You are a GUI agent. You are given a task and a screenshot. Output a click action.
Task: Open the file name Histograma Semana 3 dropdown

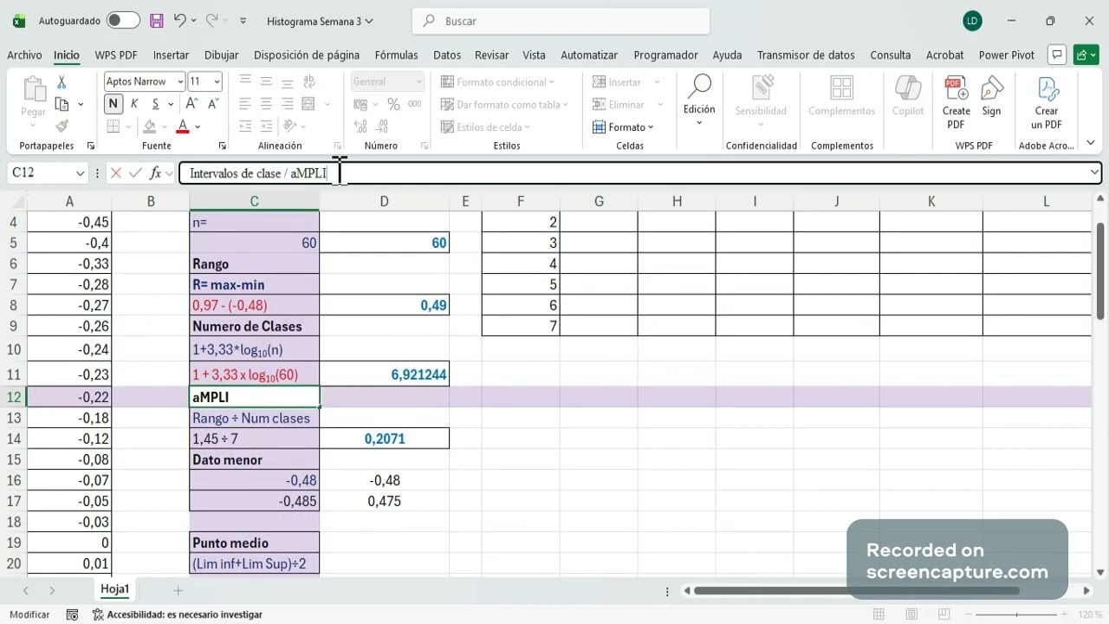pyautogui.click(x=320, y=21)
